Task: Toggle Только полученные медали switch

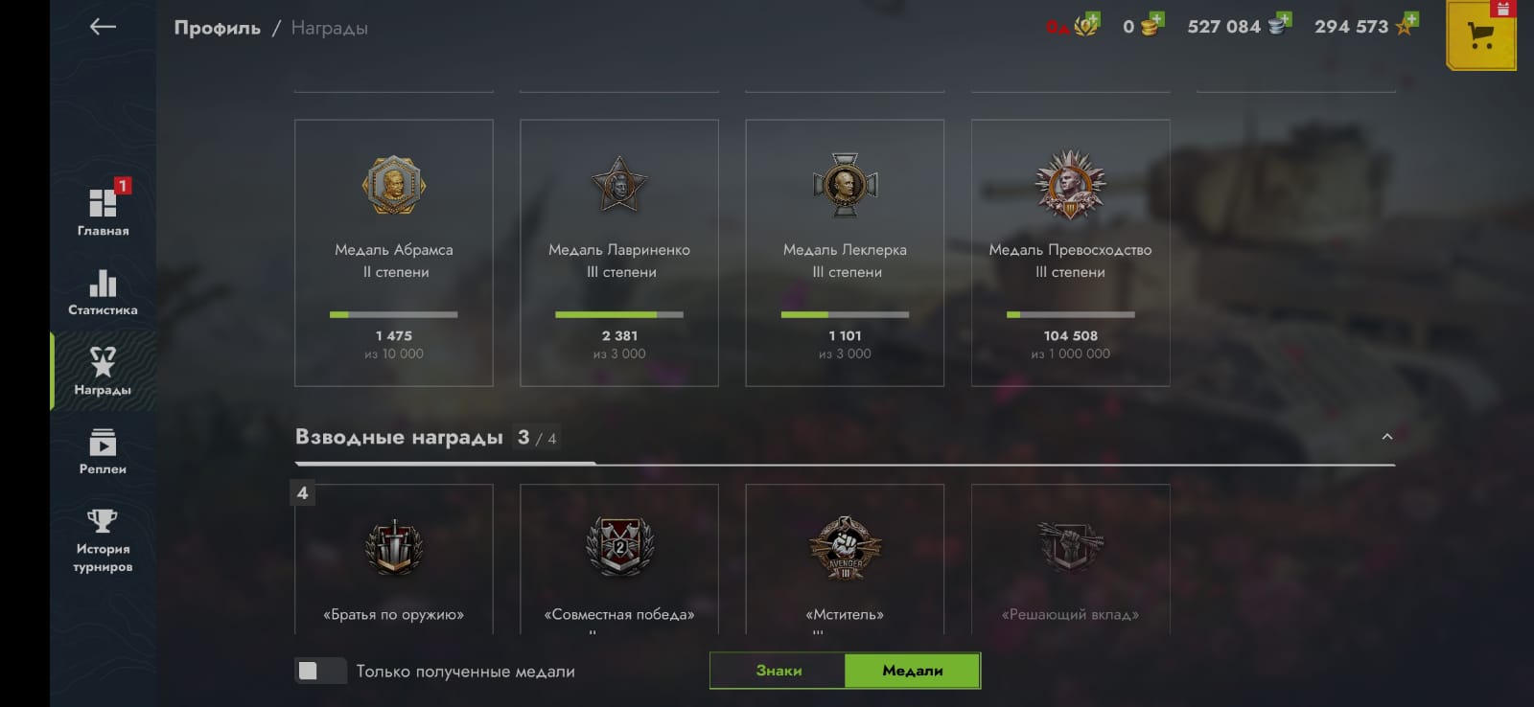Action: 321,671
